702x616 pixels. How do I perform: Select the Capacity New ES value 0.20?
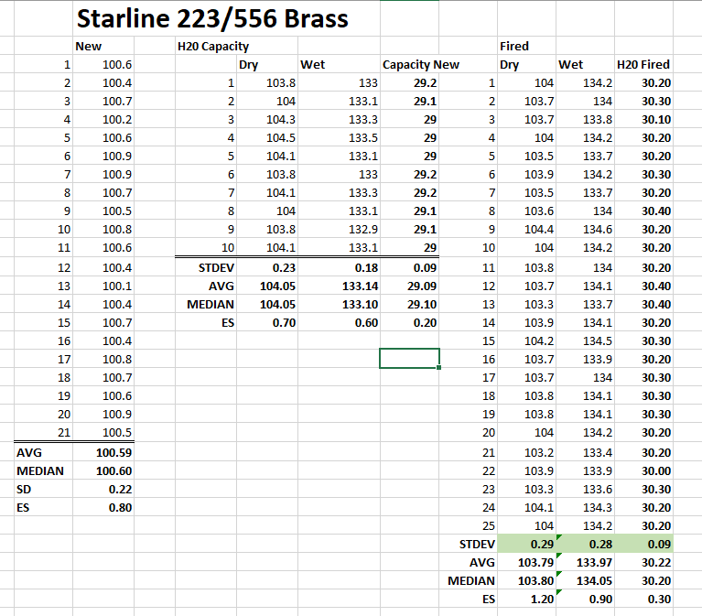tap(409, 323)
